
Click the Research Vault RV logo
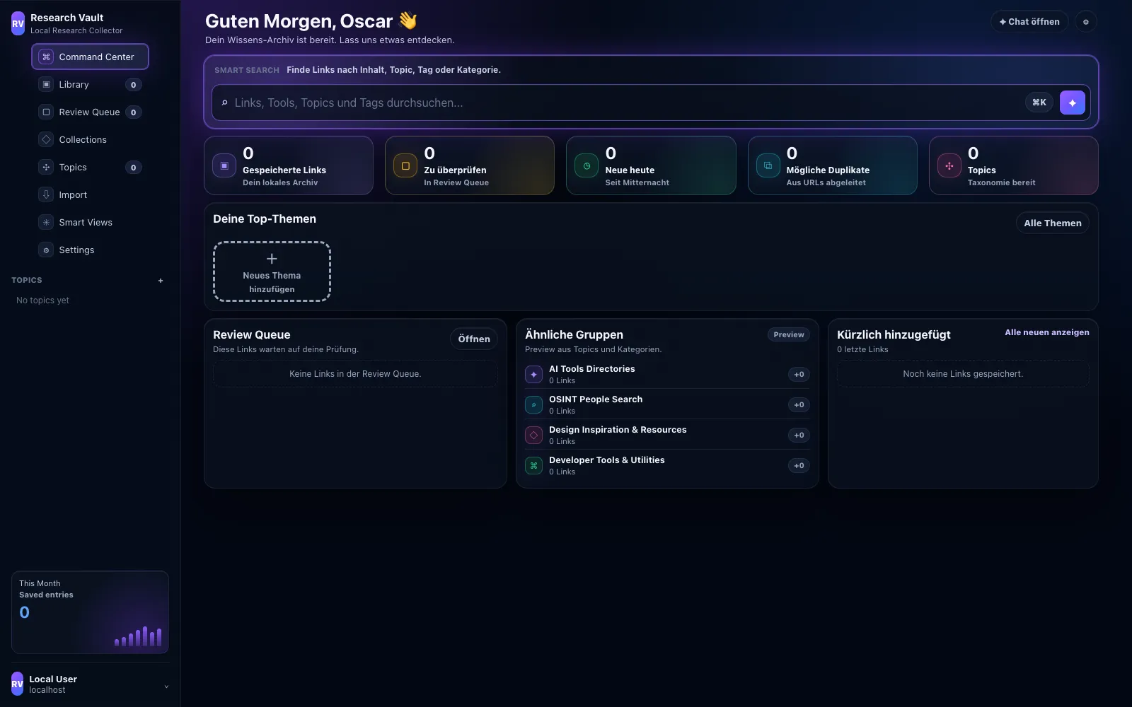point(18,23)
